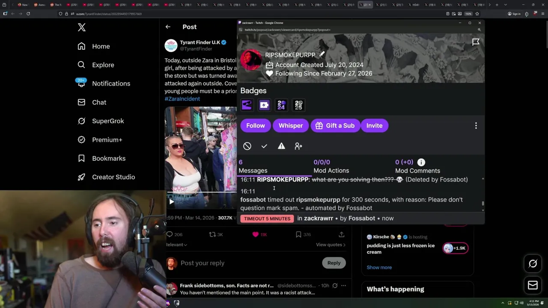Viewport: 548px width, 308px height.
Task: Click the RIPSMOKEPURPP profile avatar
Action: 251,60
